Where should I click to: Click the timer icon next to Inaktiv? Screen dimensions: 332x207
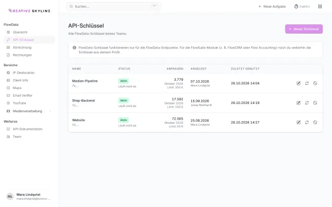point(296,7)
